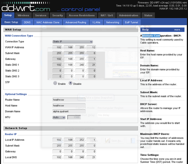Image resolution: width=188 pixels, height=164 pixels.
Task: Open the MTU Auto dropdown
Action: 59,117
